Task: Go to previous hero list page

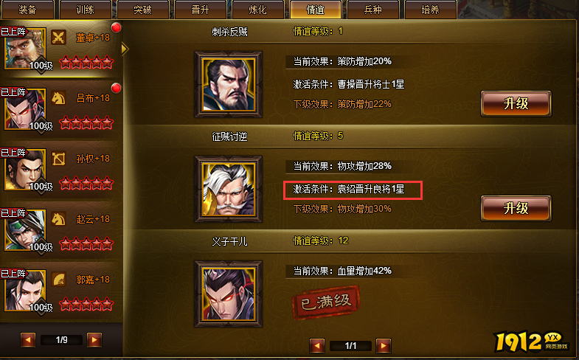Action: (28, 339)
